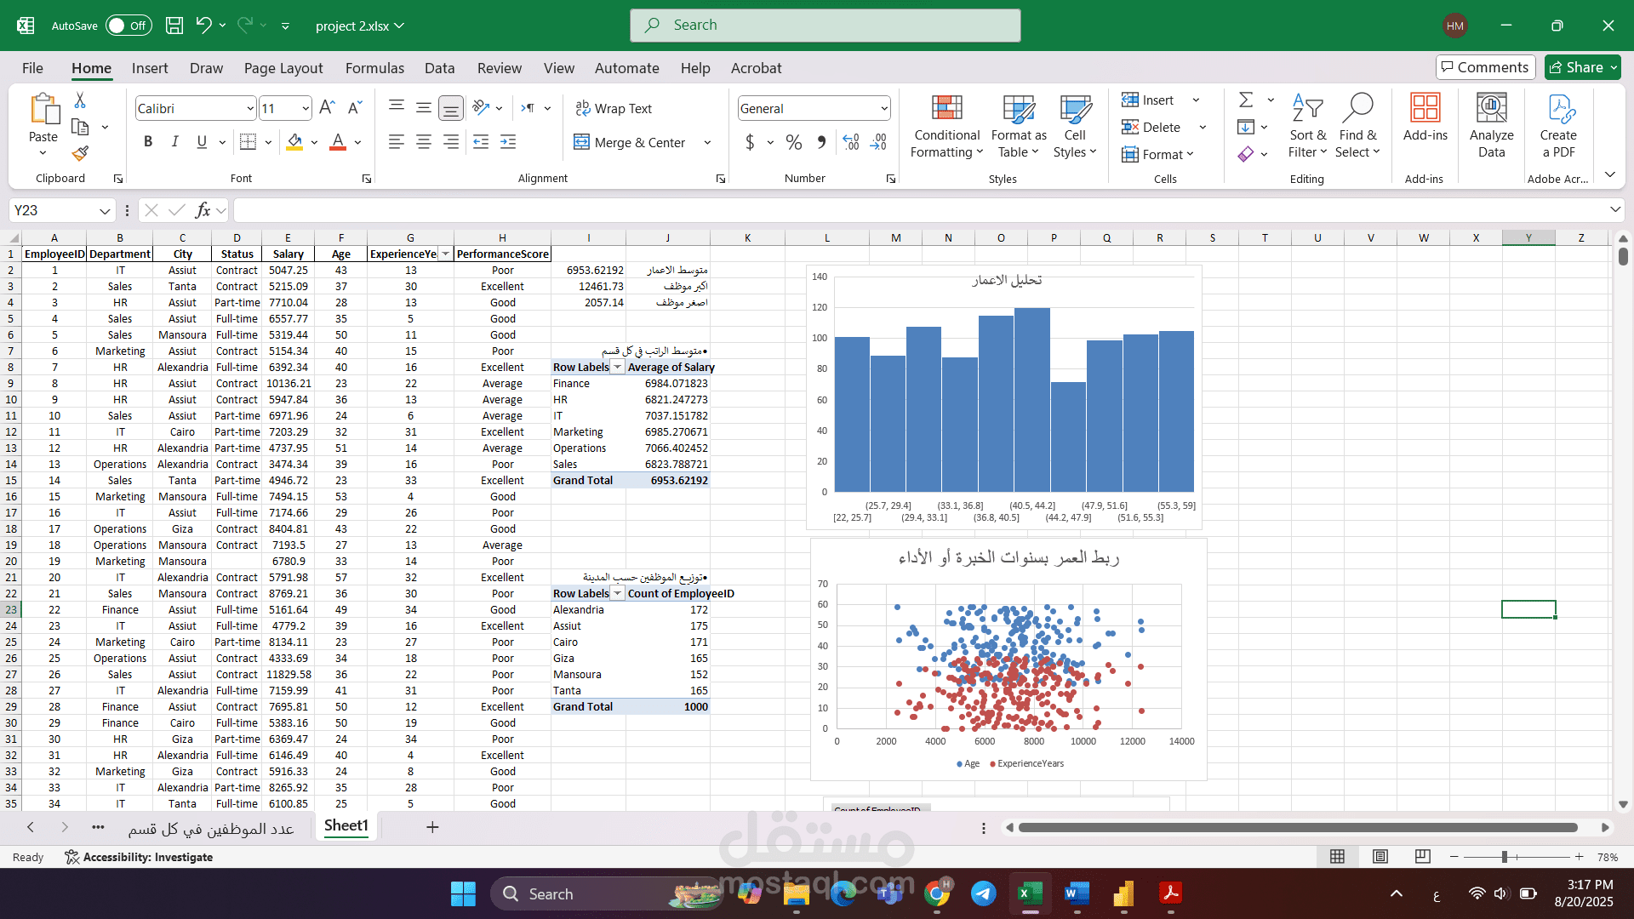Image resolution: width=1634 pixels, height=919 pixels.
Task: Apply italic formatting
Action: (x=175, y=141)
